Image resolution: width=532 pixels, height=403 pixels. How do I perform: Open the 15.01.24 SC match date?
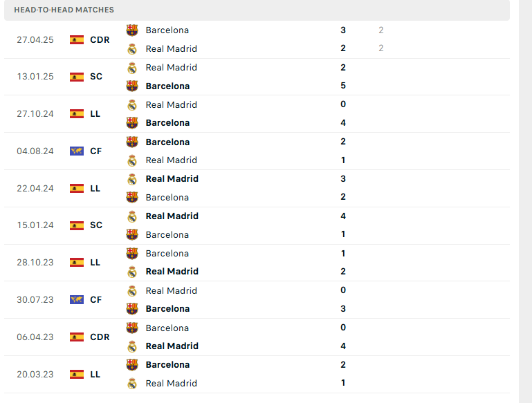tap(35, 225)
